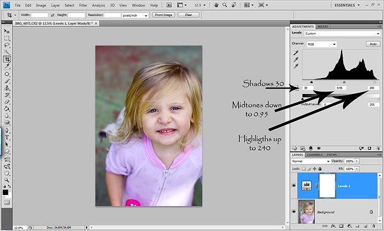Open the Channel RGB dropdown

(x=321, y=44)
